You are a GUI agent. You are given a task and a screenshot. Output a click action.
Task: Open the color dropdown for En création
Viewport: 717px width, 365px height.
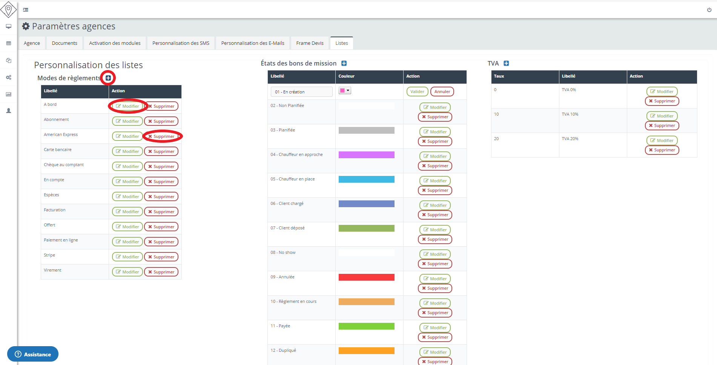[345, 91]
